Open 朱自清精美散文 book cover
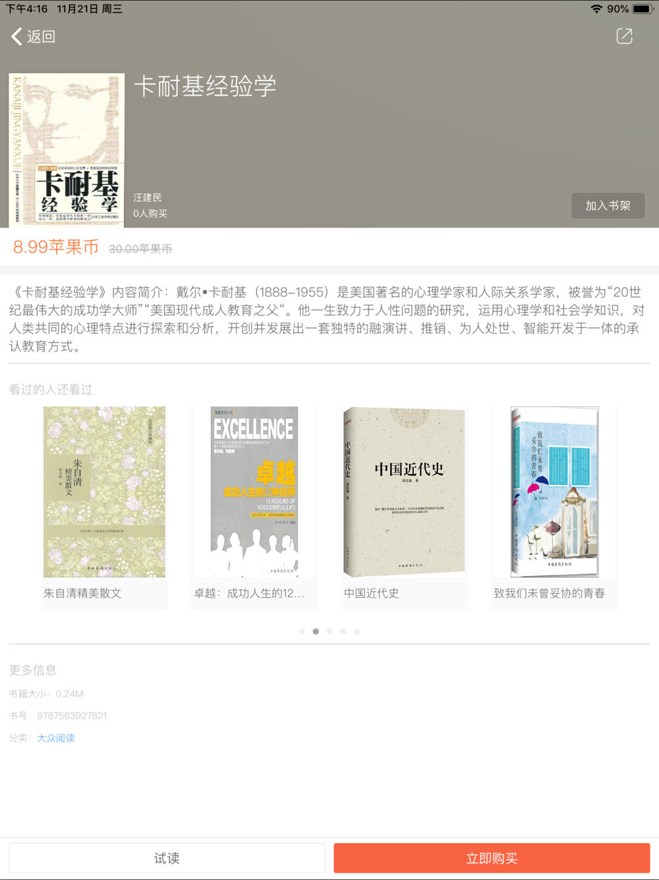 point(104,492)
